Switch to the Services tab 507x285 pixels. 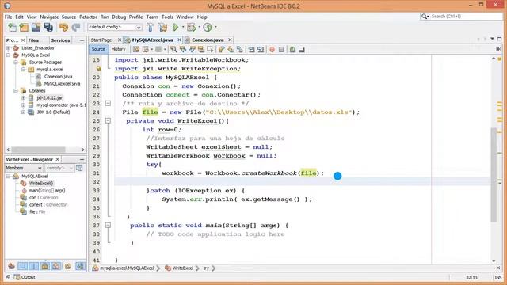[x=60, y=40]
